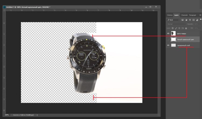Open the Kind layer filter dropdown
Viewport: 202px width, 119px height.
(173, 20)
